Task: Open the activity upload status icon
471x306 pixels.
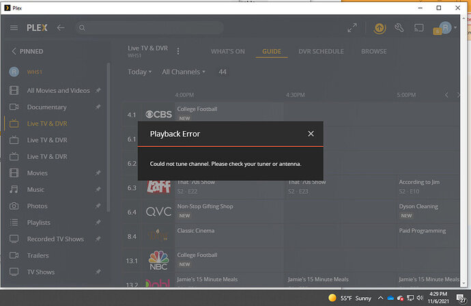Action: 380,28
